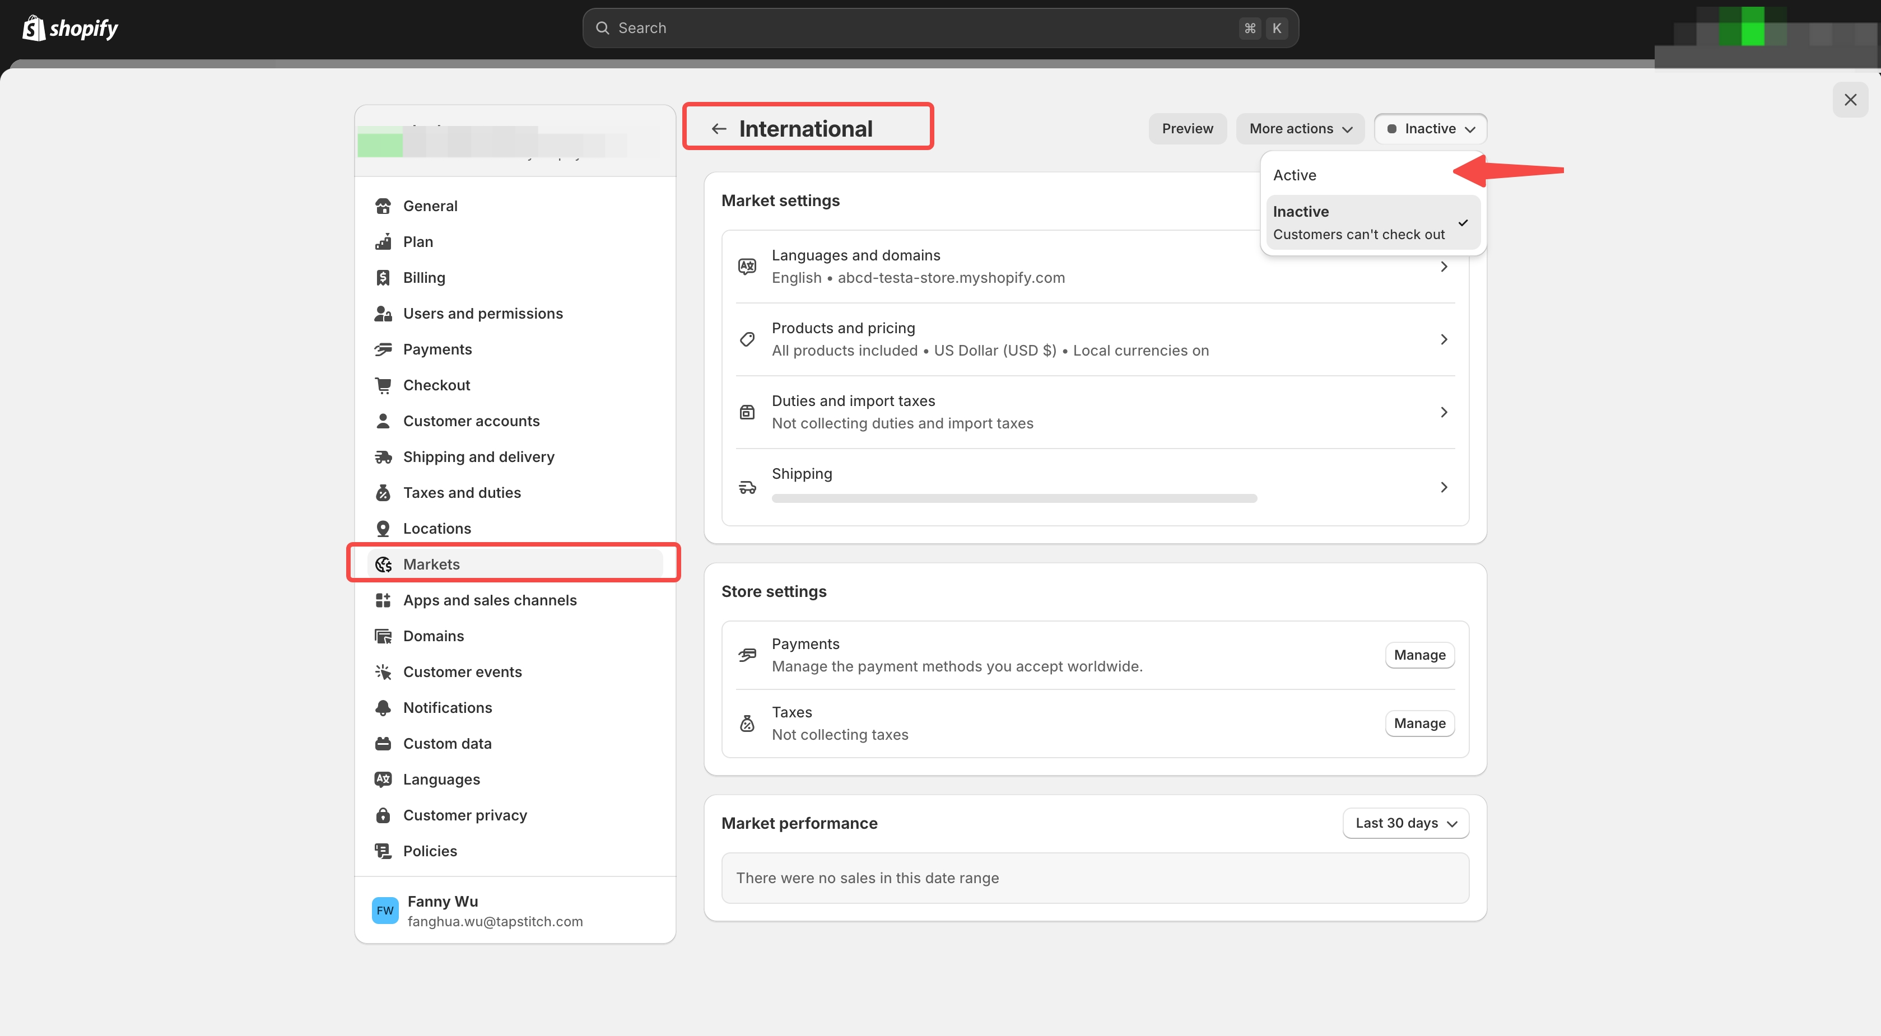Click Manage button for Payments
1881x1036 pixels.
[1419, 655]
